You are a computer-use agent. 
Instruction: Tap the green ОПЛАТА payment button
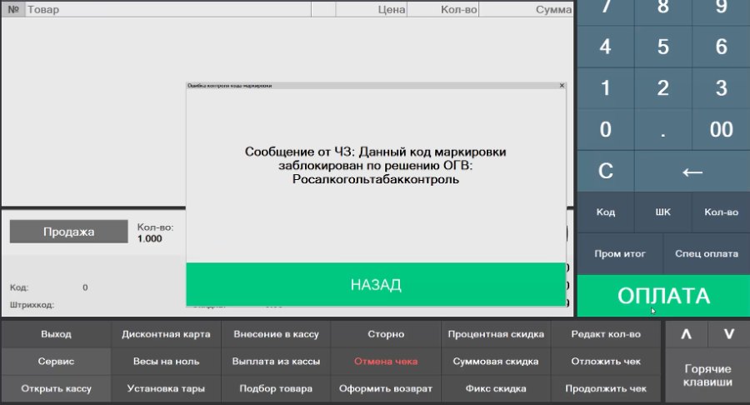coord(663,296)
